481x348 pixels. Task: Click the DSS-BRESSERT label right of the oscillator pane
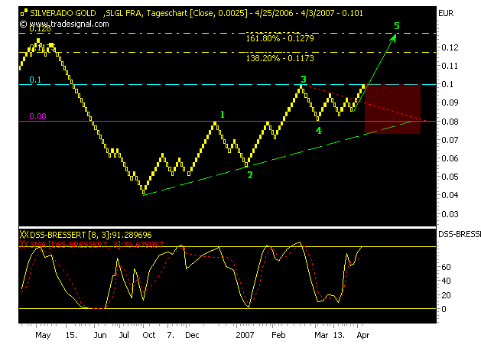[x=460, y=235]
